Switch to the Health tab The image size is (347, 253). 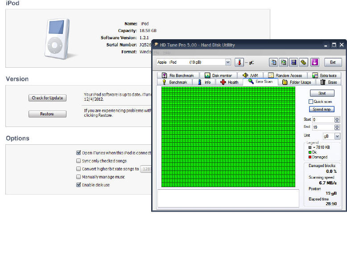230,82
